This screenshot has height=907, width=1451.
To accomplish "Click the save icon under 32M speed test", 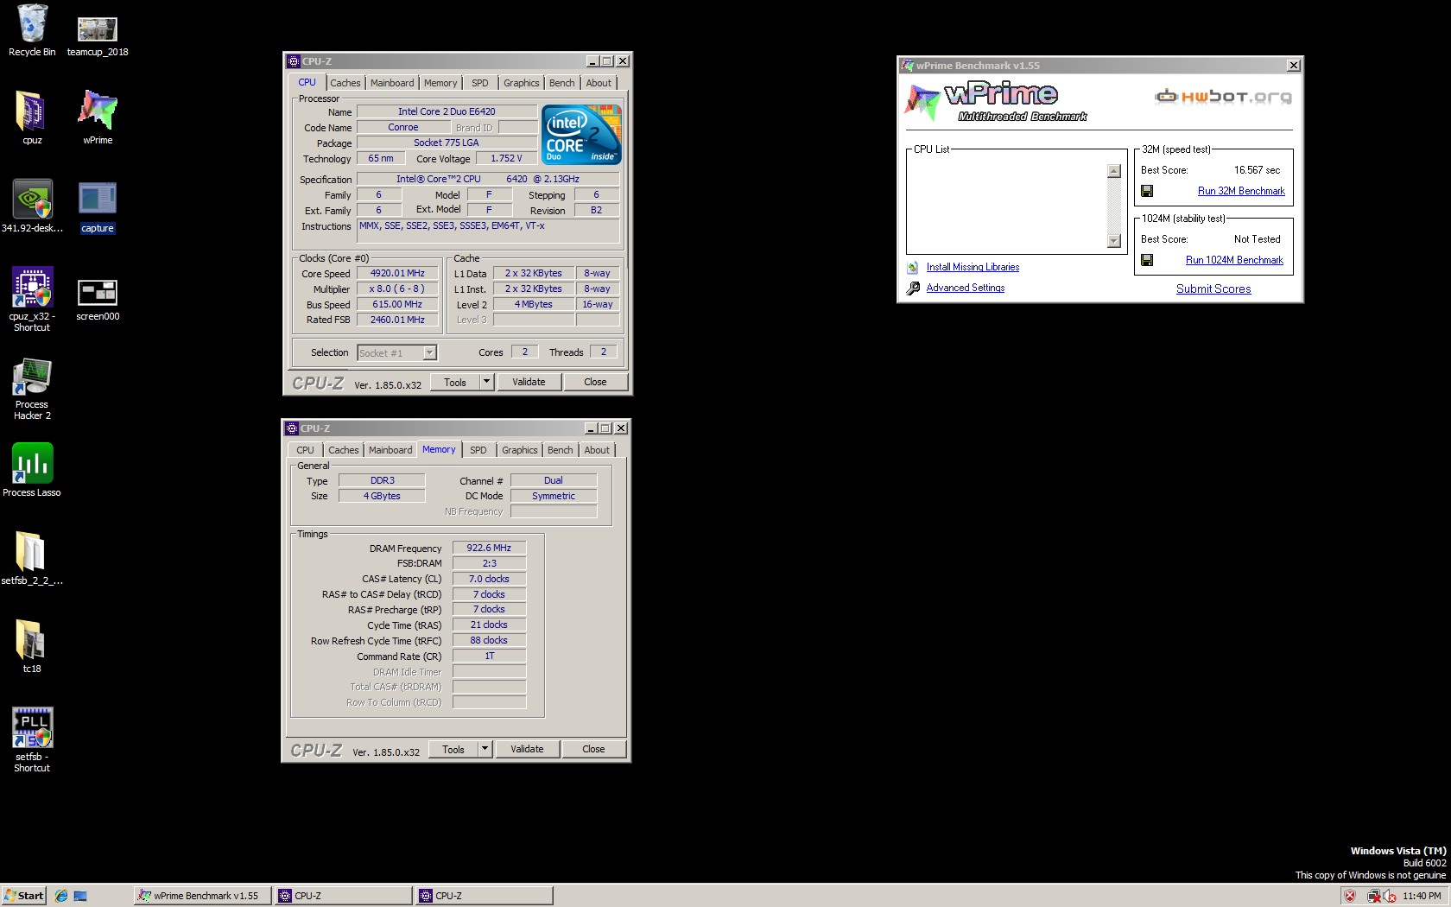I will pos(1147,191).
